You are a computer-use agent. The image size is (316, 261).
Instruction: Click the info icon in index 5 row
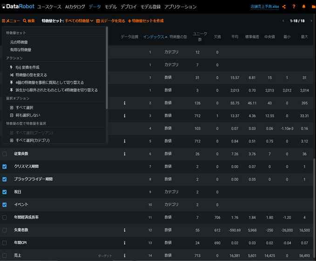[x=125, y=141]
